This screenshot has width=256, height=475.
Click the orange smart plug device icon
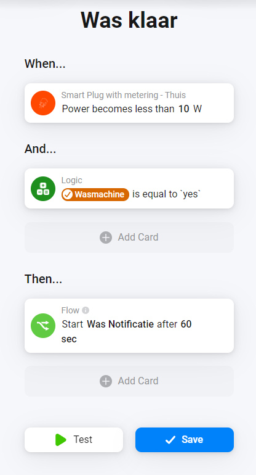tap(43, 103)
